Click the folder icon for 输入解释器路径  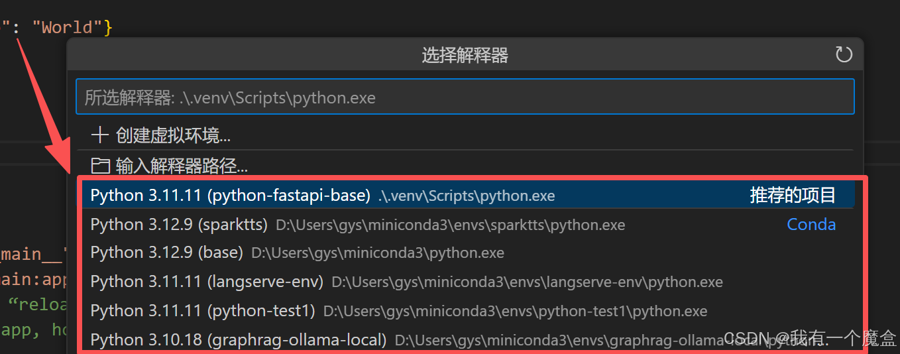100,165
